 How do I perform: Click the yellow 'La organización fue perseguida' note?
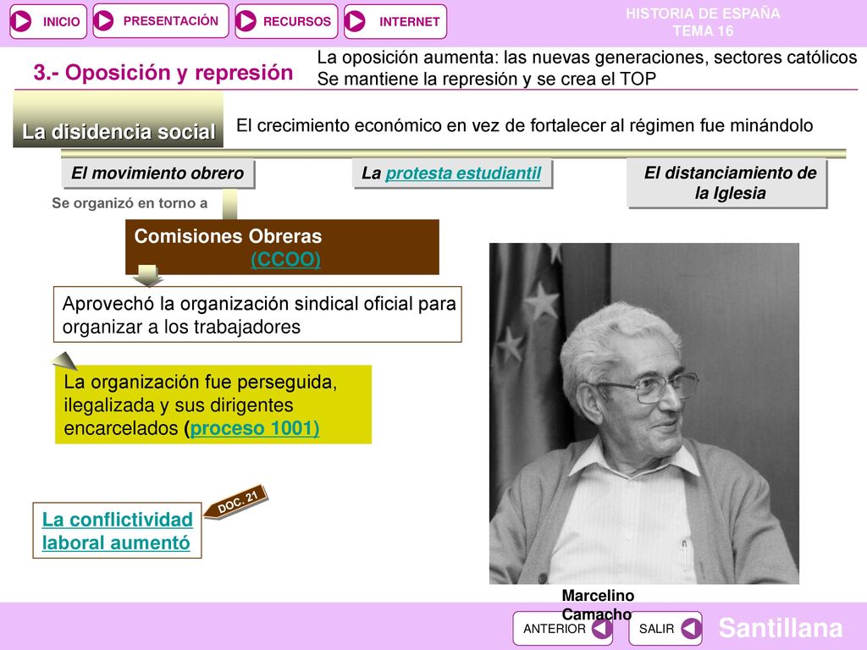pos(213,405)
